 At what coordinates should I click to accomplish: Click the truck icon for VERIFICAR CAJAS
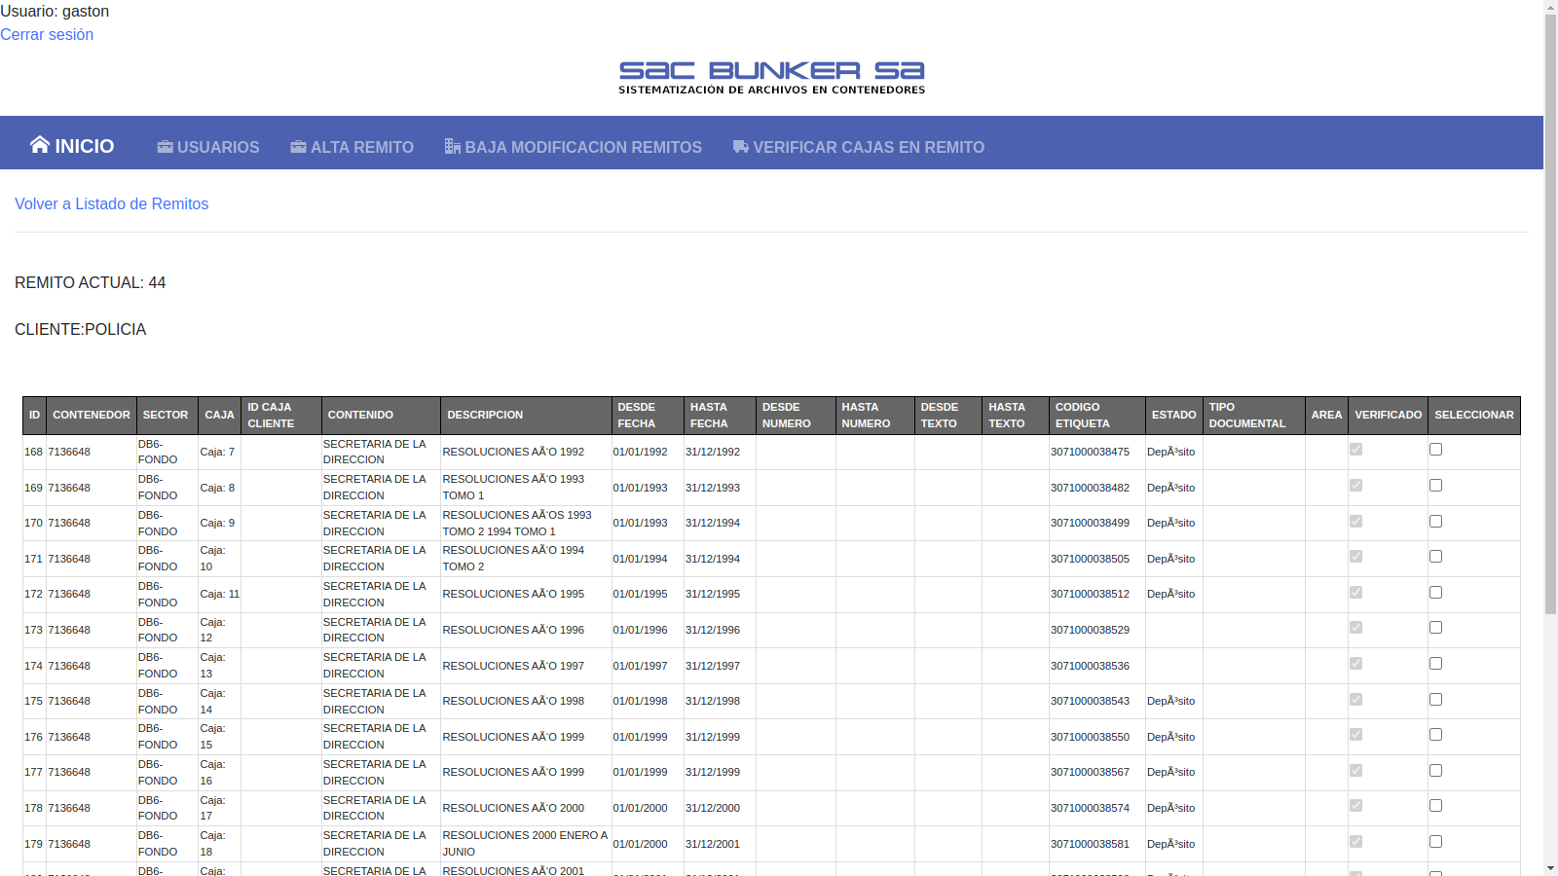pos(740,147)
